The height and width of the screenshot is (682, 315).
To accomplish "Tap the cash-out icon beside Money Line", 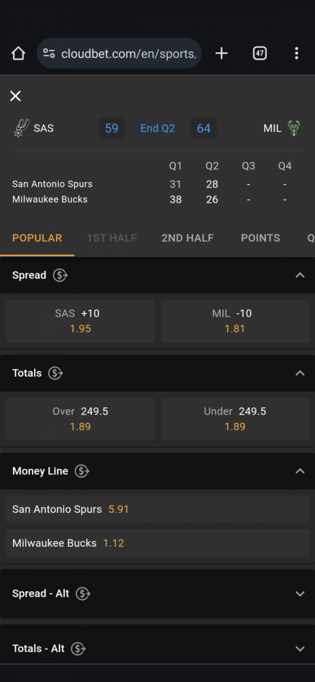I will pos(82,471).
